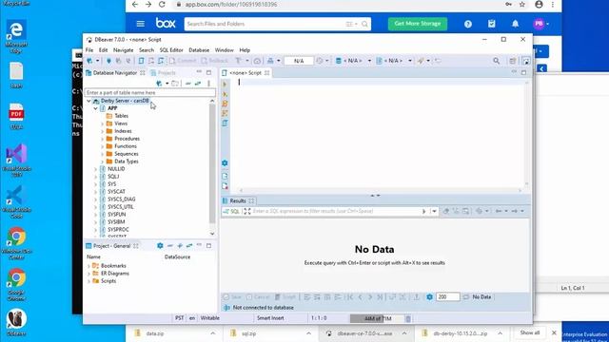Click dbeaver-ce download item in downloads bar

click(364, 333)
